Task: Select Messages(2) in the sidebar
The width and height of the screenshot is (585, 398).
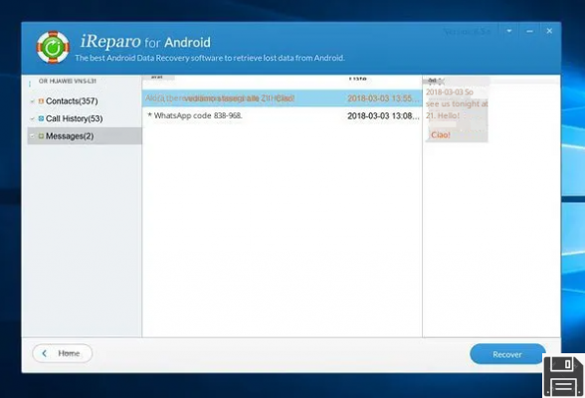Action: (x=85, y=136)
